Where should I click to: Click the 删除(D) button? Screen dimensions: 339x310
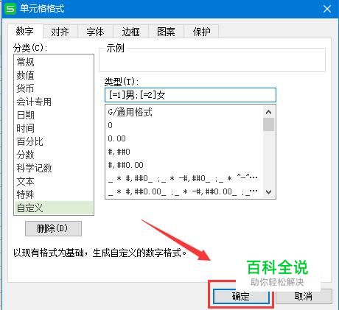[53, 228]
